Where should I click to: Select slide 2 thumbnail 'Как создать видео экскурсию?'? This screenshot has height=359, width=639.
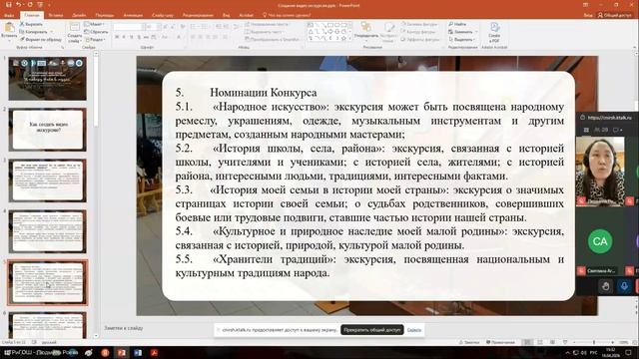click(48, 130)
